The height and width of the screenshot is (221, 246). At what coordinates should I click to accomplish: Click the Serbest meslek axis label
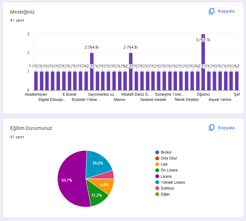[x=153, y=100]
